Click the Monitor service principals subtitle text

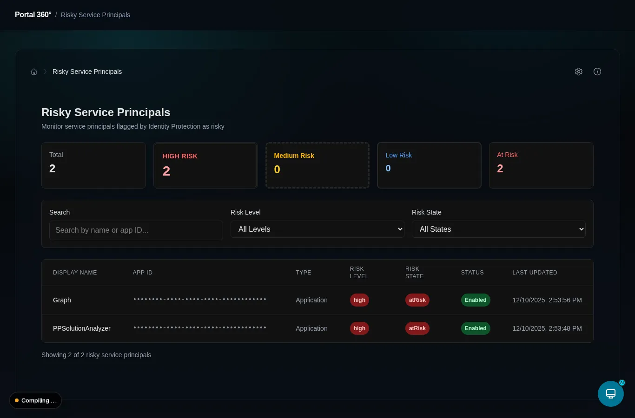pyautogui.click(x=133, y=126)
